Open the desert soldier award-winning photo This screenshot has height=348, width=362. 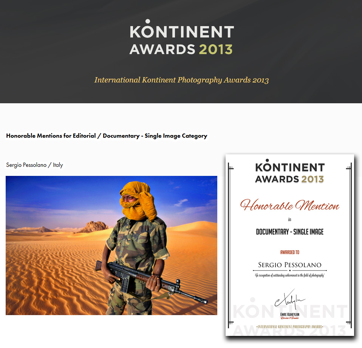pos(111,245)
